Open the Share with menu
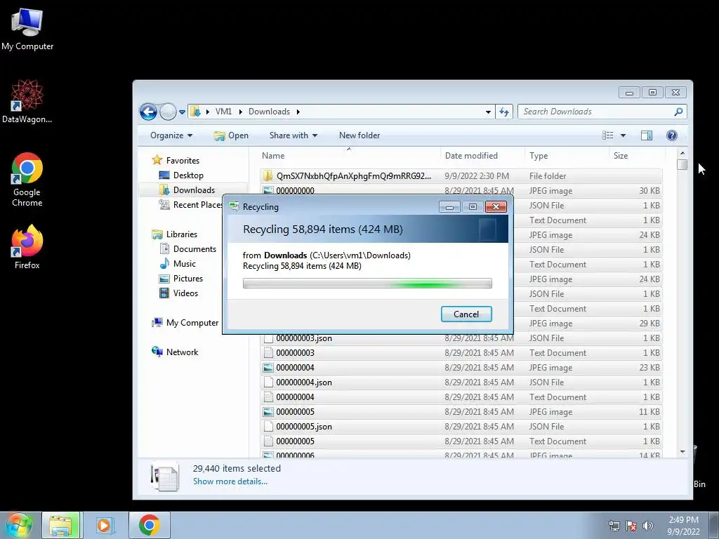The image size is (719, 539). pos(293,135)
